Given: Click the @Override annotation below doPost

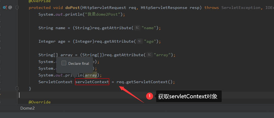Looking at the screenshot, I should [40, 102].
